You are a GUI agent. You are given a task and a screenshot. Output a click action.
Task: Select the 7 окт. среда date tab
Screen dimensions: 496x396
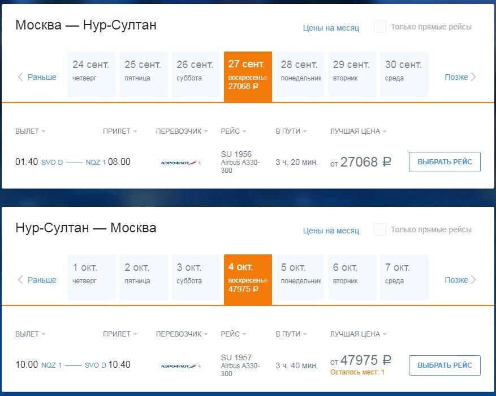coord(404,277)
